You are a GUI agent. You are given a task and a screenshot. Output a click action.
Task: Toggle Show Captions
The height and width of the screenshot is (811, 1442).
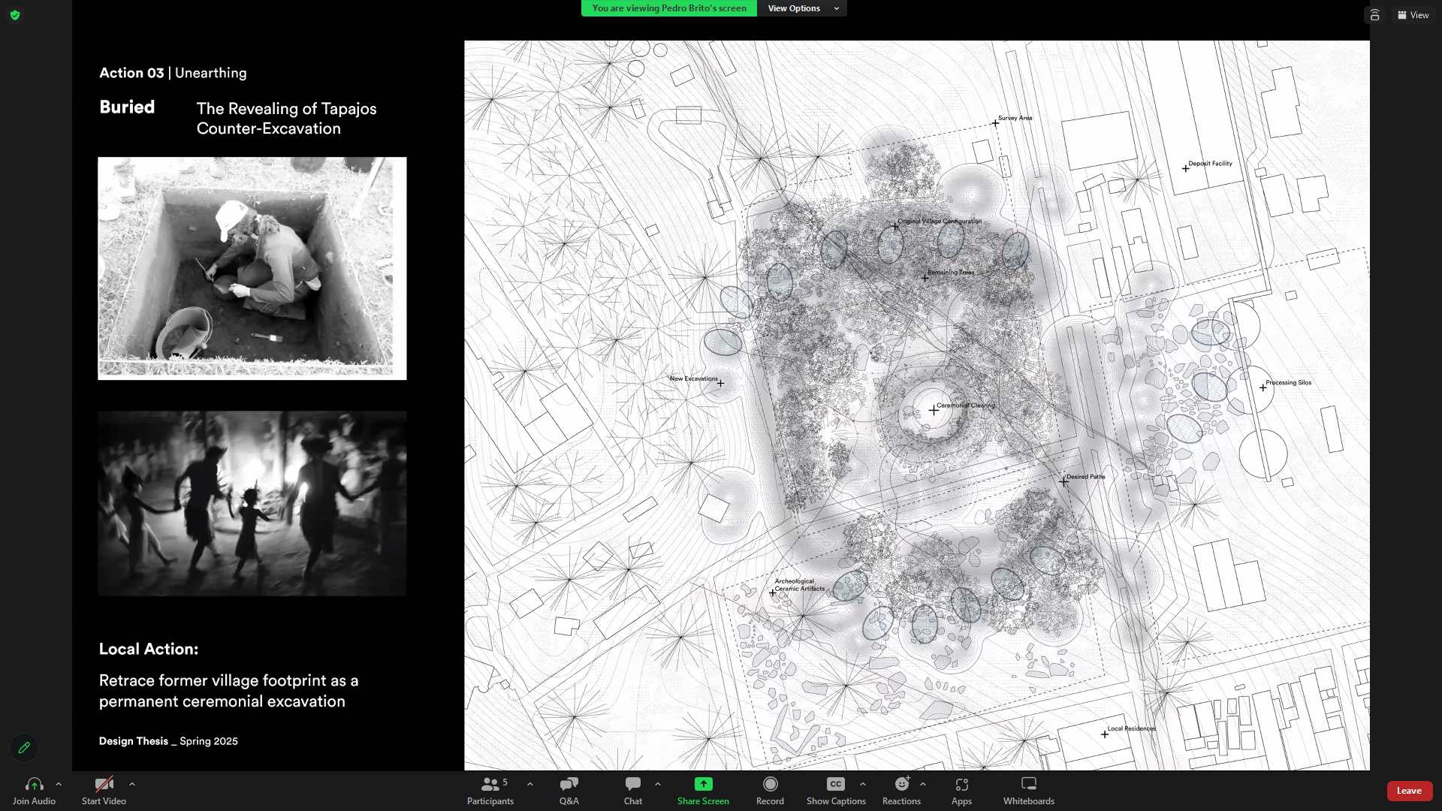click(836, 791)
